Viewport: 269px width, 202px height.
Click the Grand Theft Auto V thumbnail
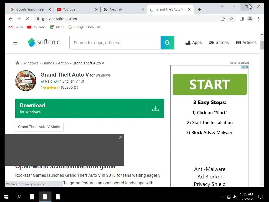click(x=26, y=80)
